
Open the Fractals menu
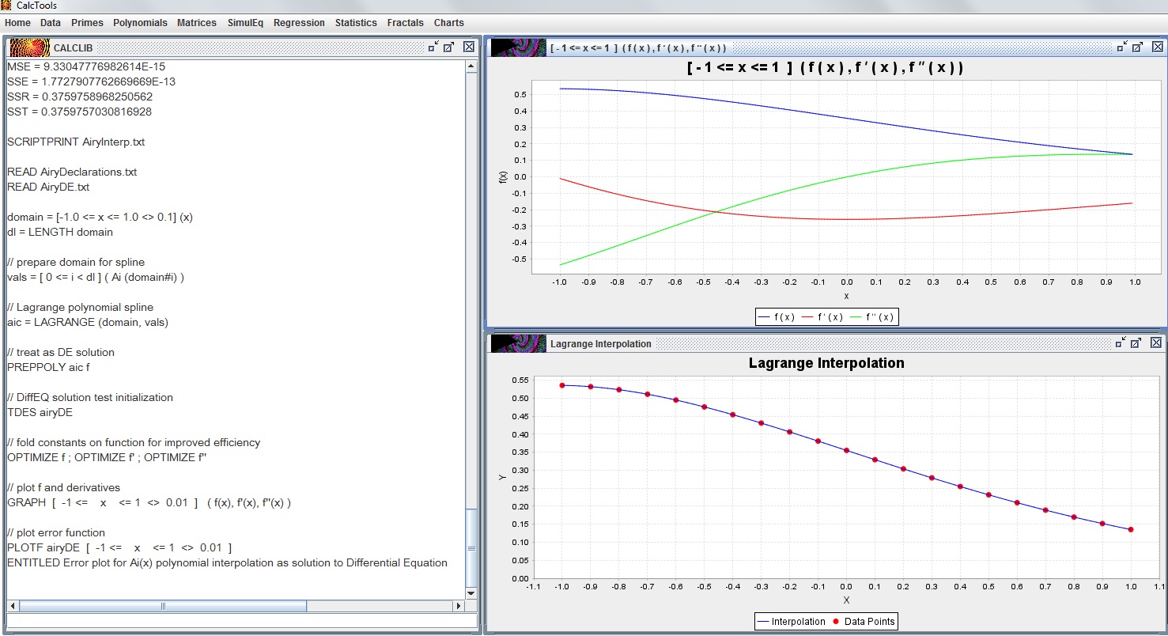pos(406,23)
